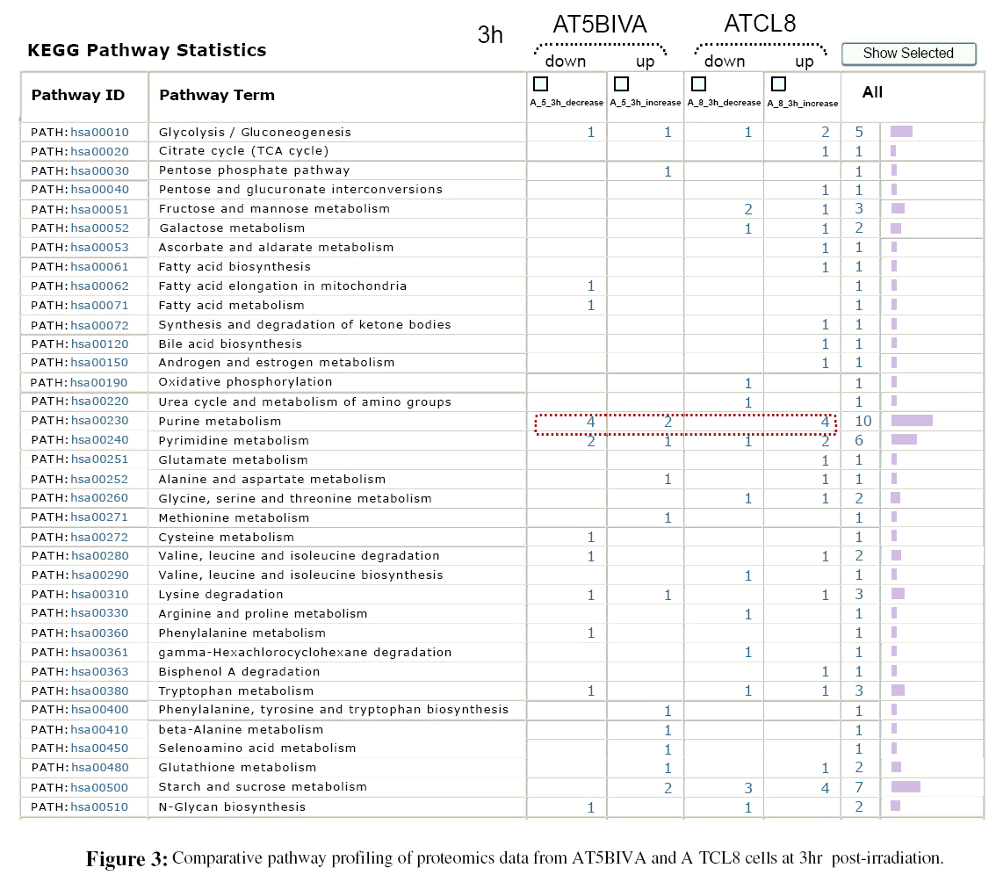Screen dimensions: 996x875
Task: Open the hsa00020 citrate cycle link
Action: tap(99, 151)
